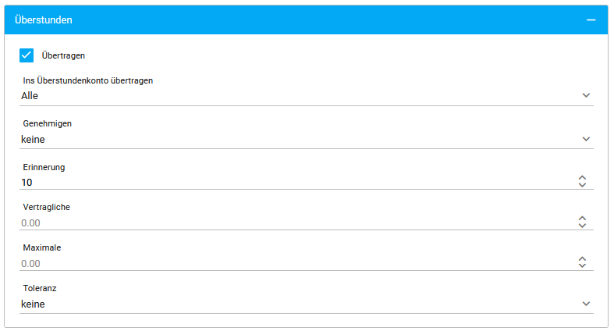Raise the Maximale value using up arrow
Viewport: 614px width, 331px height.
[x=582, y=259]
